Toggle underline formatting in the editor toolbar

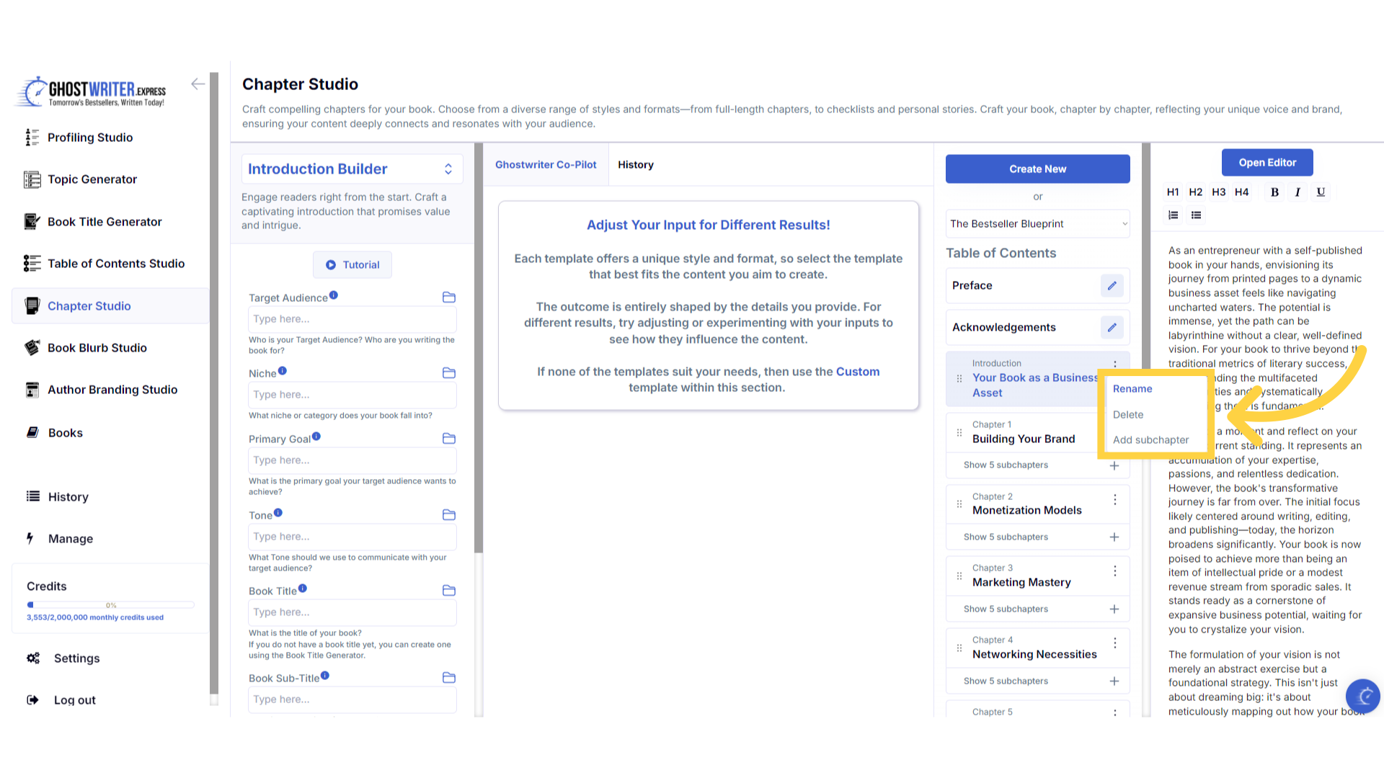pyautogui.click(x=1321, y=192)
